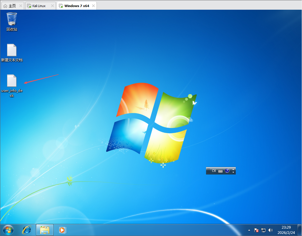Open the Windows Start menu orb
302x236 pixels.
pos(8,230)
